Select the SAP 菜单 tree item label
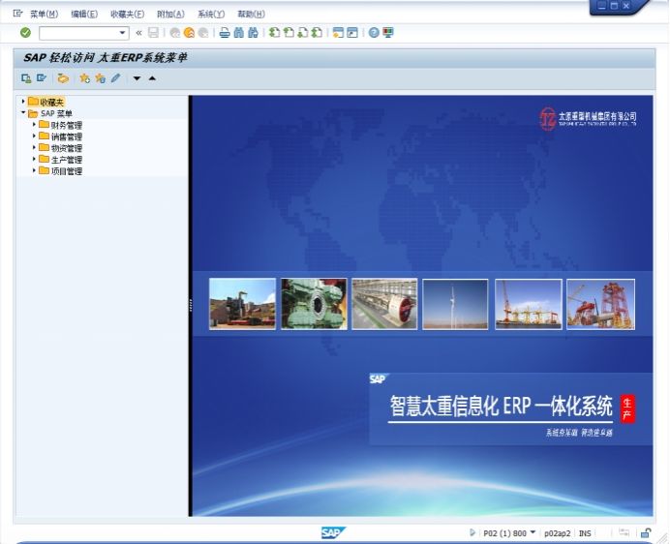 pyautogui.click(x=56, y=113)
